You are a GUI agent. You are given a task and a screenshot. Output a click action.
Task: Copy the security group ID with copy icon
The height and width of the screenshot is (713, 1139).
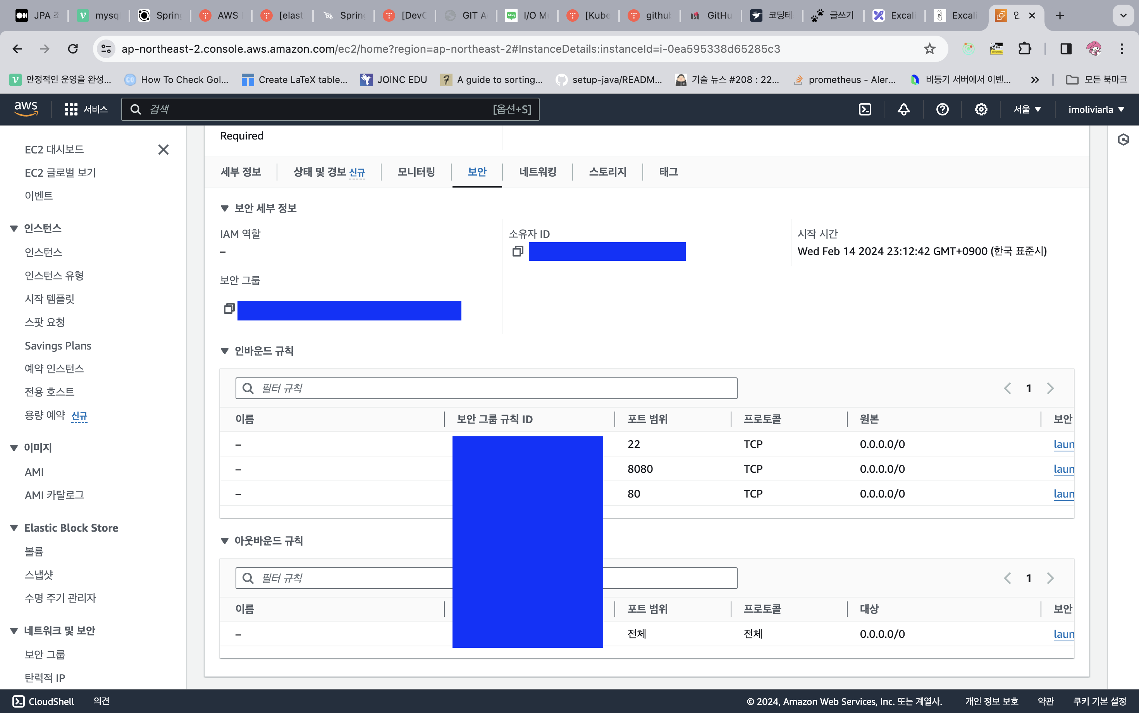[x=229, y=309]
